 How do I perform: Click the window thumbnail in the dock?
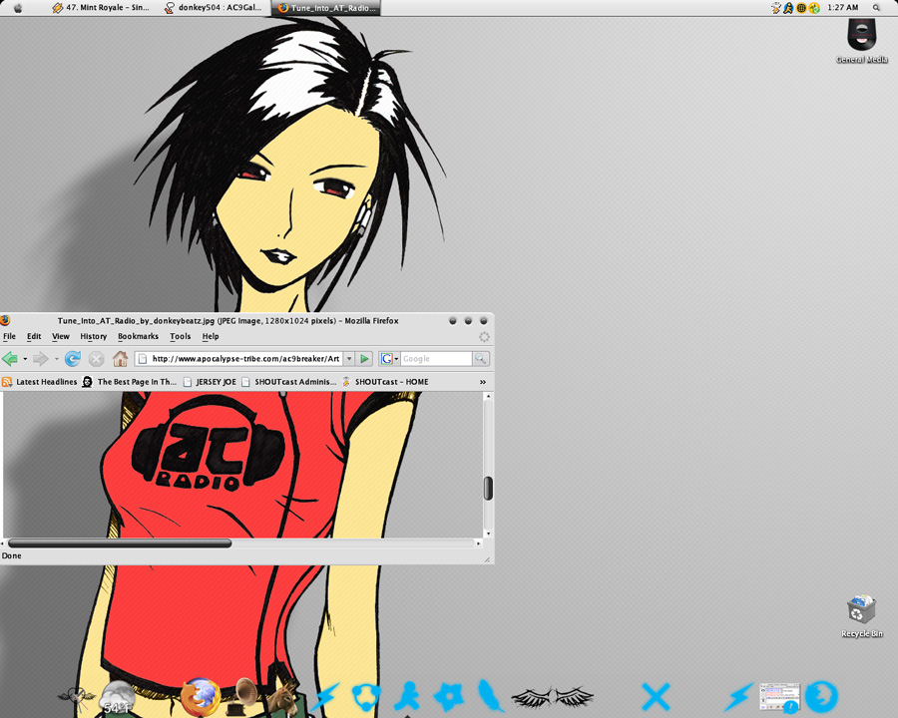[x=779, y=697]
